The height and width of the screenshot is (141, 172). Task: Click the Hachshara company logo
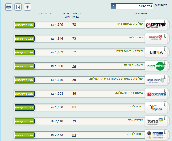coord(155,38)
